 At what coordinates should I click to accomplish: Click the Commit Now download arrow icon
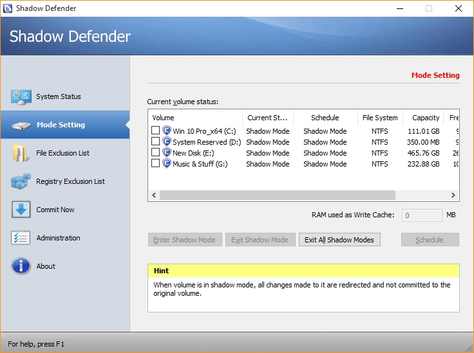(21, 210)
